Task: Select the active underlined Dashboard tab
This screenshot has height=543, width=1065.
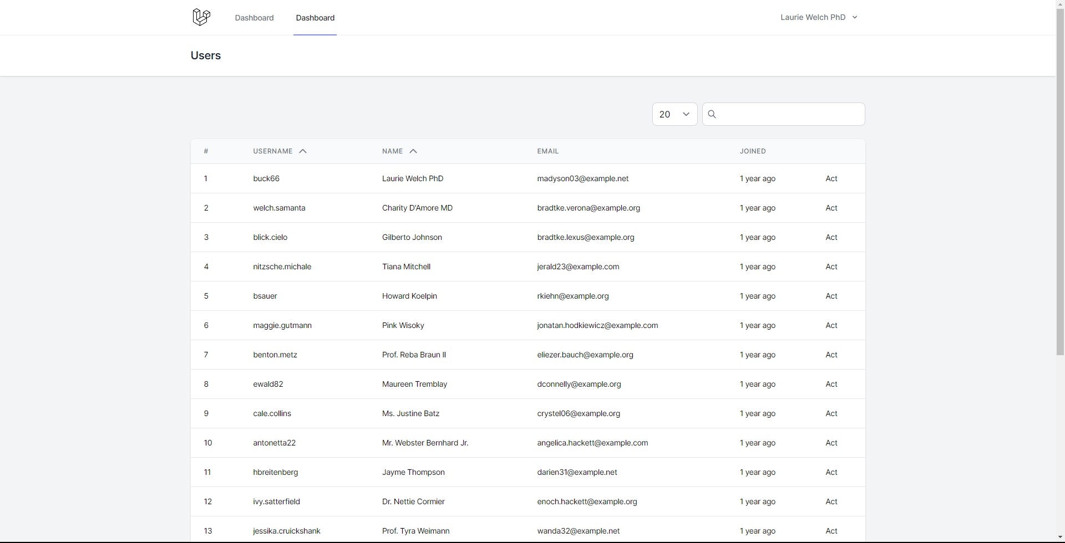Action: (315, 18)
